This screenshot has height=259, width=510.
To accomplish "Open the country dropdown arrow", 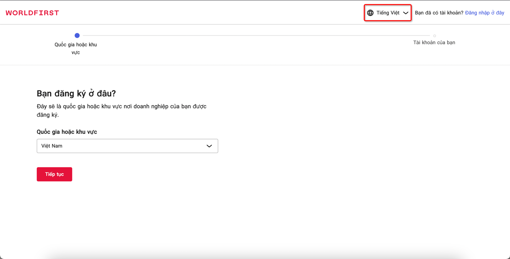I will 209,146.
